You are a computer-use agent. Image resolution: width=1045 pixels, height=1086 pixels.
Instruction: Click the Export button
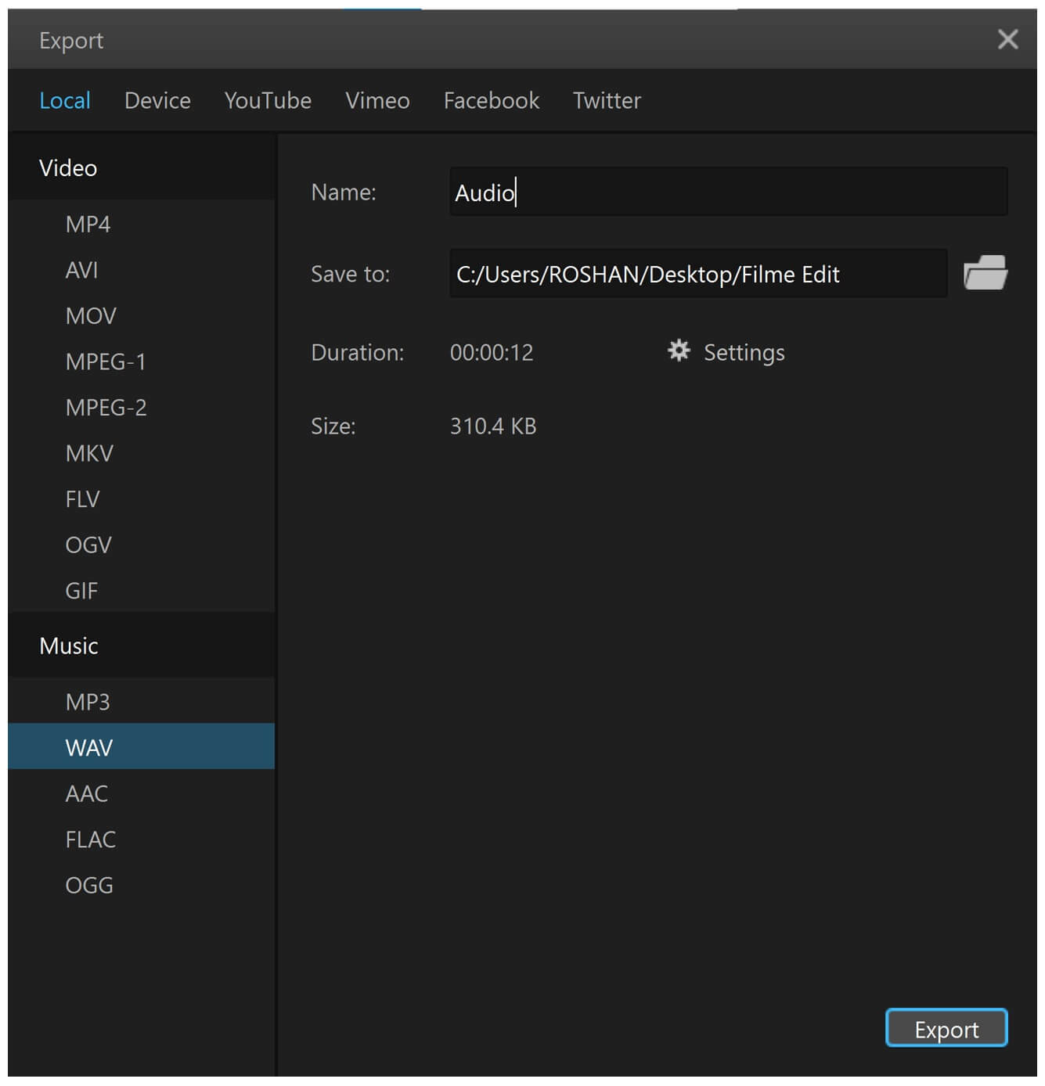(x=946, y=1028)
